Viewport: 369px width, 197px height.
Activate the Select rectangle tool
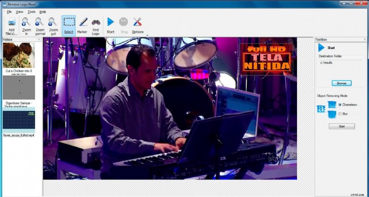(x=69, y=22)
